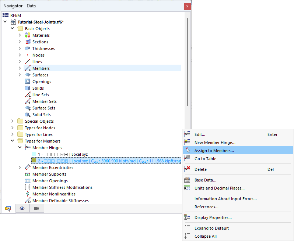Image resolution: width=294 pixels, height=241 pixels.
Task: Expand the Sections node
Action: (x=20, y=42)
